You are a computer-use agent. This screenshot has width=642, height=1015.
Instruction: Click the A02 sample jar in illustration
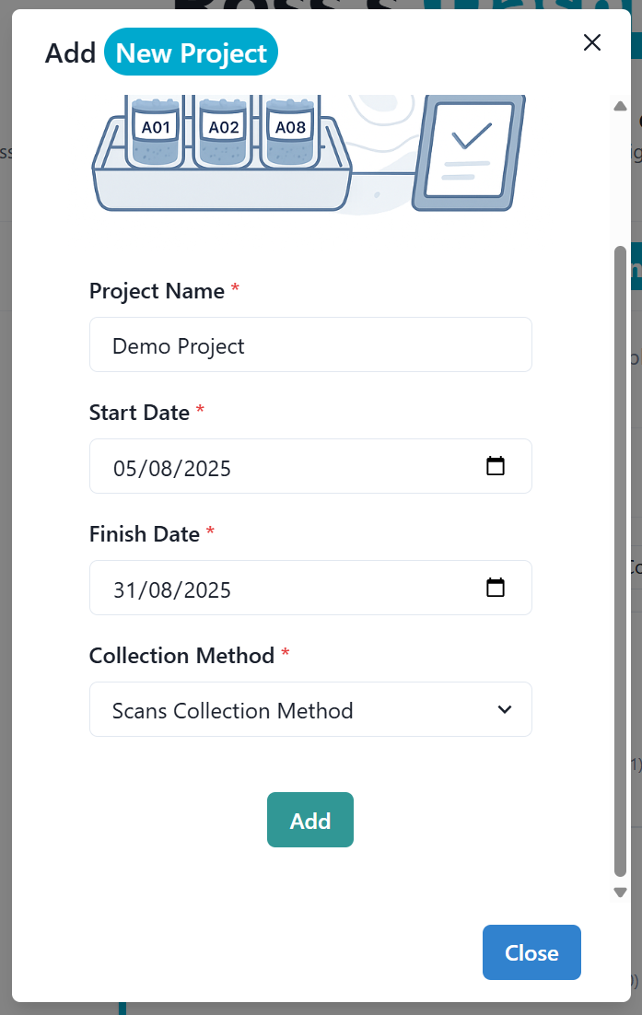(x=223, y=132)
